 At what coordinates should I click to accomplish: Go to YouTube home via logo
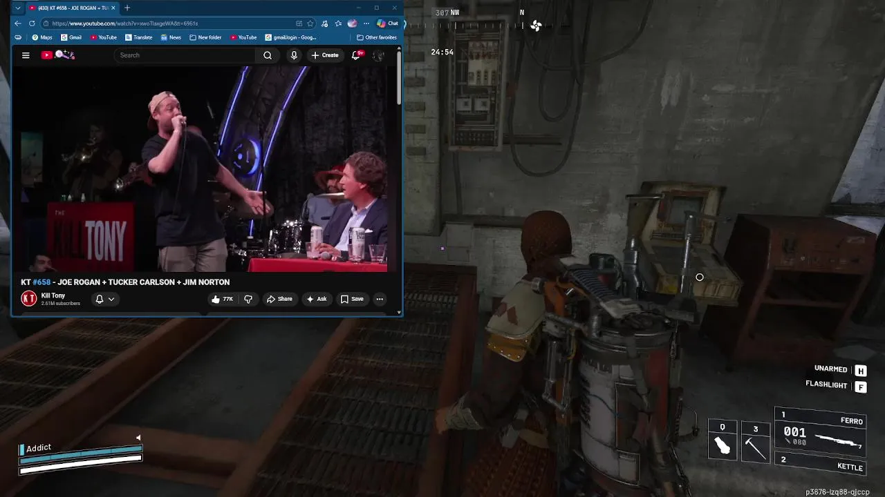(x=57, y=55)
